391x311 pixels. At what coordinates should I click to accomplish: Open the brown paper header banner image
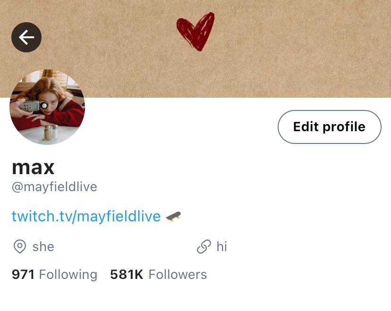coord(195,49)
